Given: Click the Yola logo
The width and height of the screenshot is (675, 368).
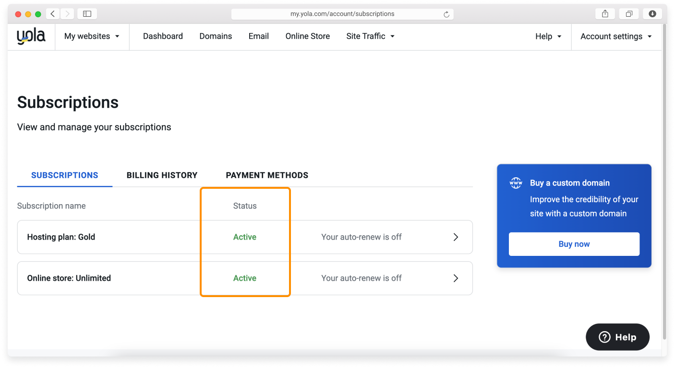Looking at the screenshot, I should pyautogui.click(x=31, y=36).
